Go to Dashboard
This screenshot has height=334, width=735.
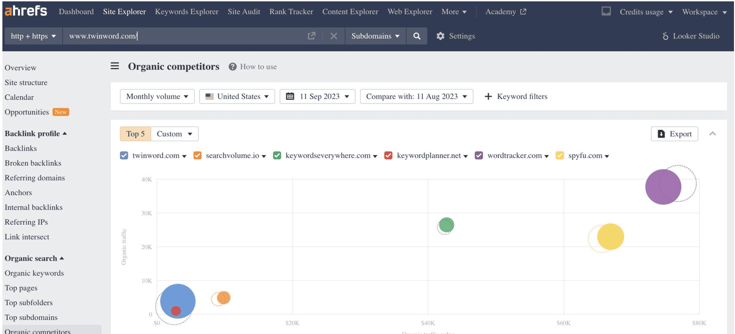[76, 12]
